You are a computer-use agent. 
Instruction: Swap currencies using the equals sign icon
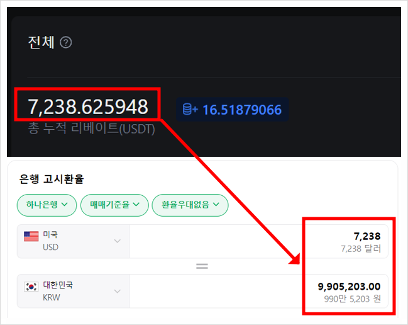click(202, 266)
